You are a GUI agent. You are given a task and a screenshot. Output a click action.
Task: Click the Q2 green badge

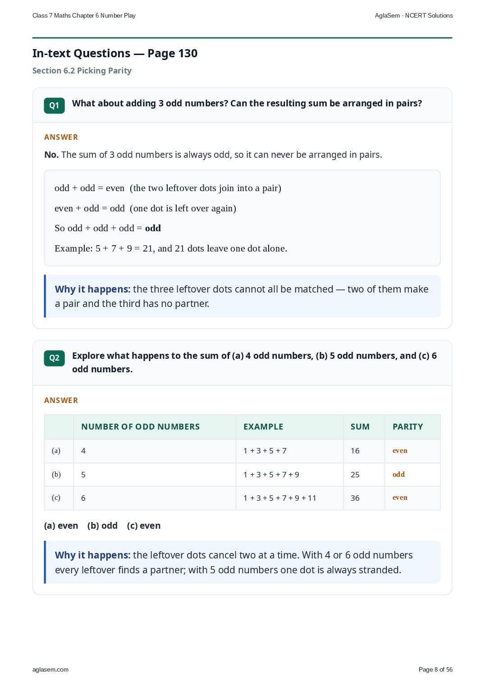(x=54, y=358)
